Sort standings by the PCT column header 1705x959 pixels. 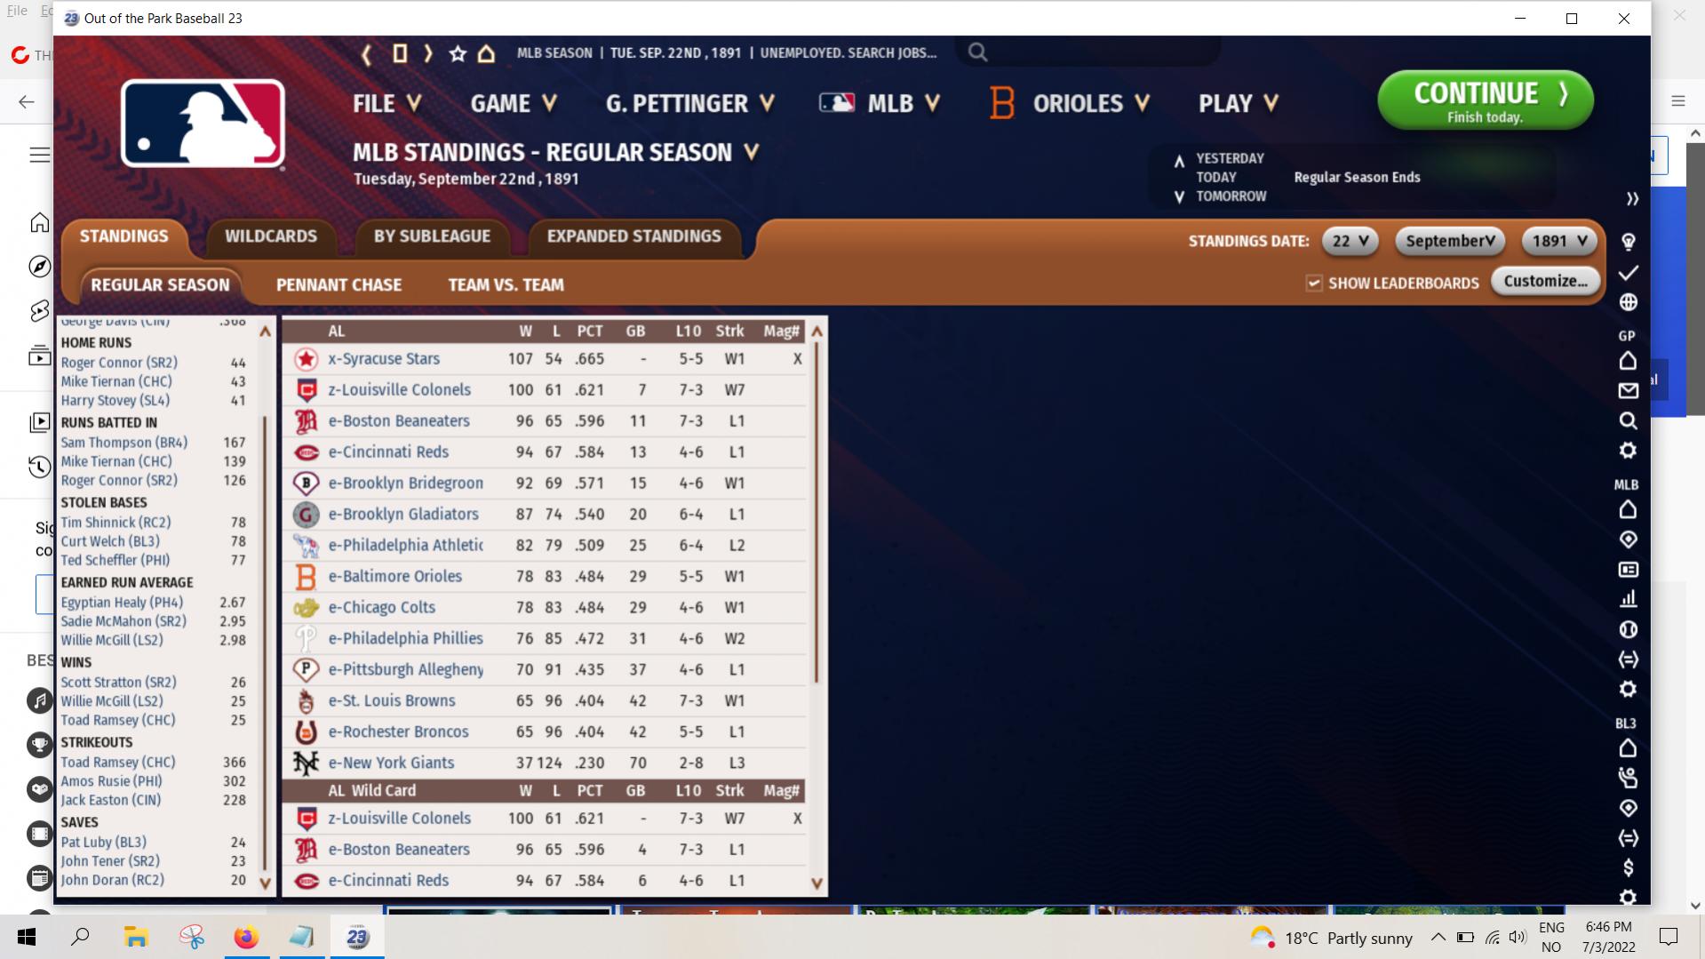(x=590, y=332)
